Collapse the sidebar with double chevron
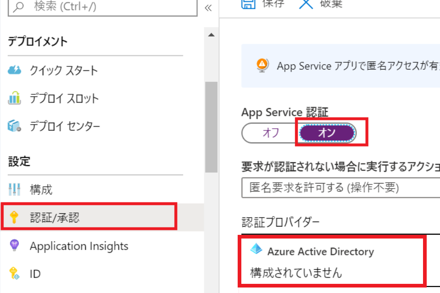Image resolution: width=440 pixels, height=293 pixels. coord(208,8)
